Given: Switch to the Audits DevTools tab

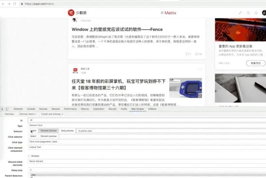Looking at the screenshot, I should point(124,109).
